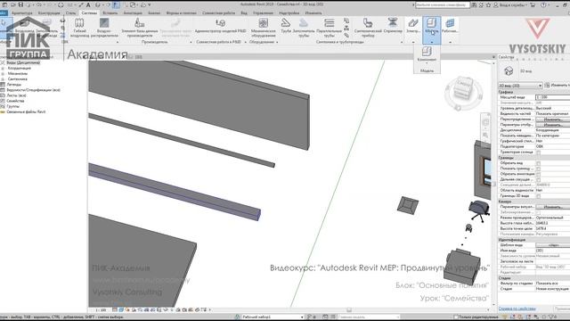Select the Legends (Легенды) item in Project Browser
This screenshot has width=570, height=321.
click(14, 85)
